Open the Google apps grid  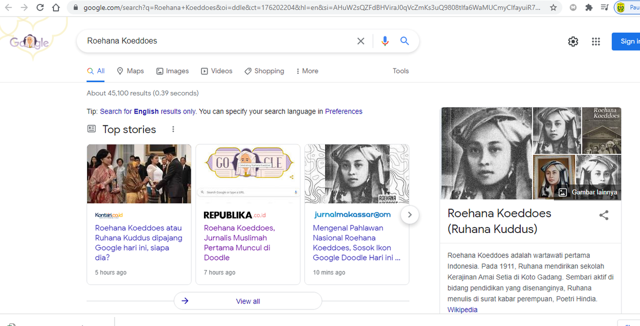coord(595,41)
